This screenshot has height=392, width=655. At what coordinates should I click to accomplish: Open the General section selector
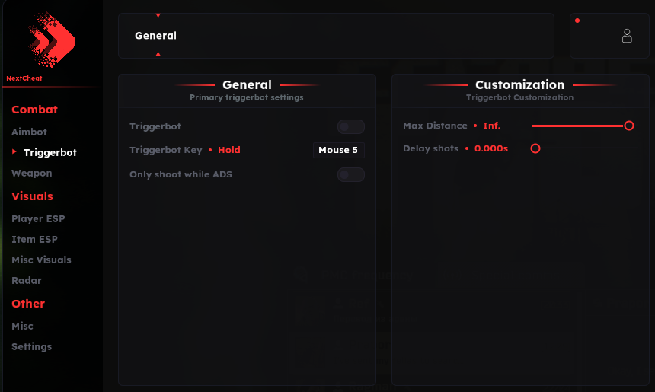(x=335, y=35)
